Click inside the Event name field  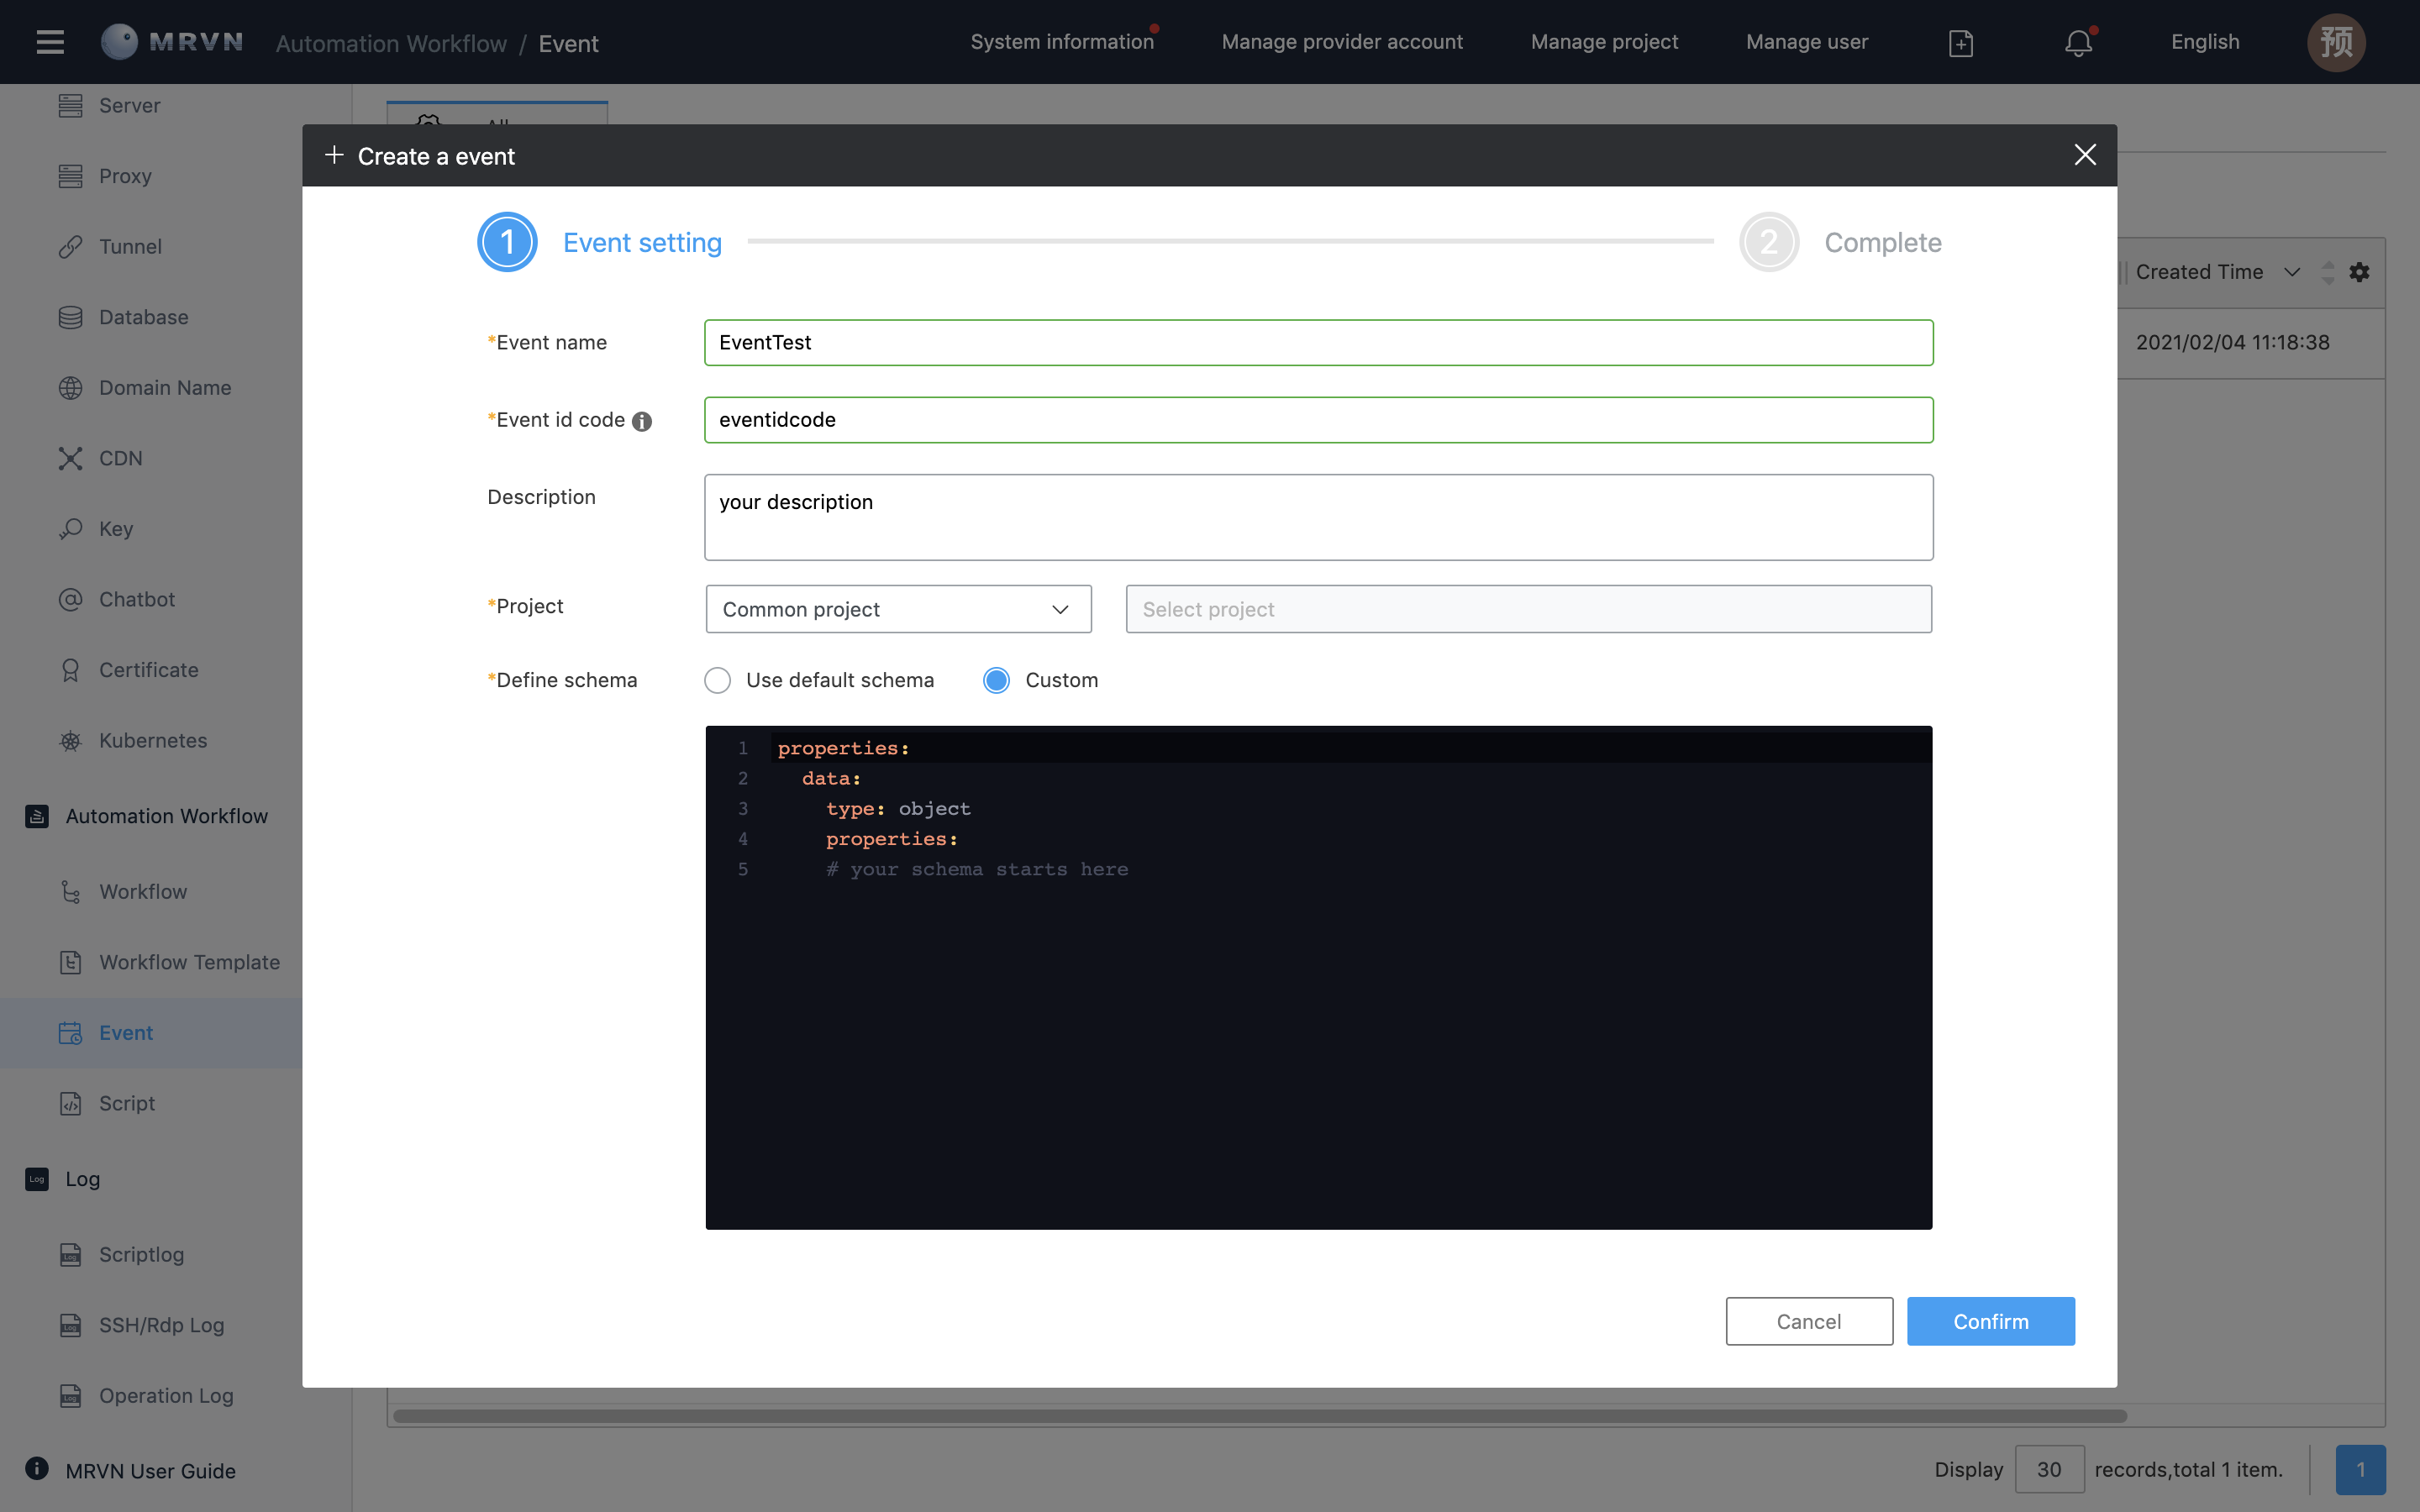(1317, 342)
